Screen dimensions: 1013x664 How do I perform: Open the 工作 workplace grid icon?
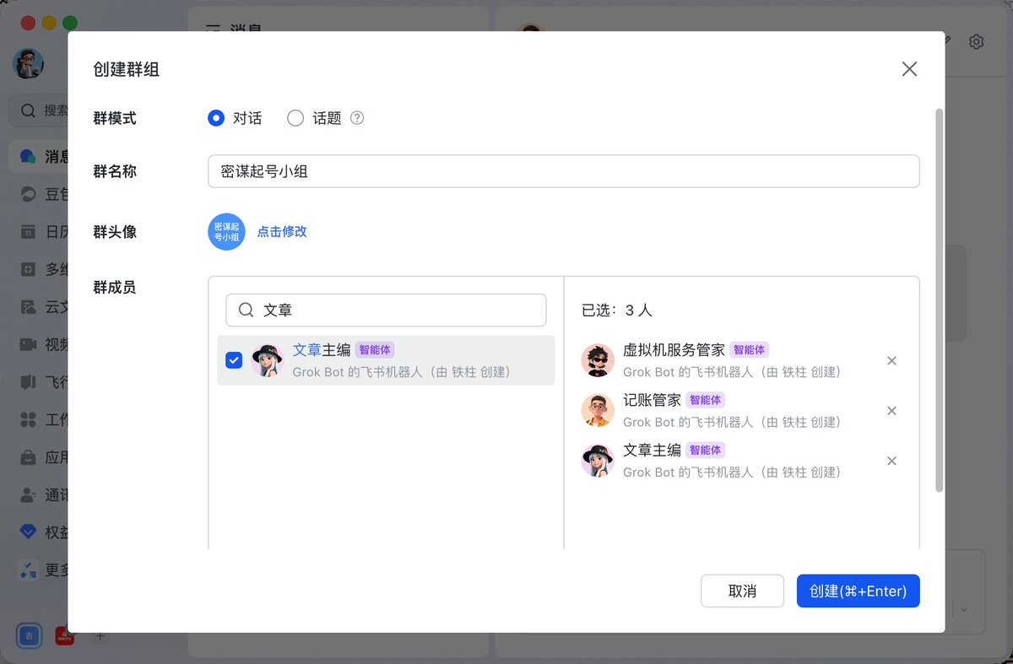coord(28,419)
